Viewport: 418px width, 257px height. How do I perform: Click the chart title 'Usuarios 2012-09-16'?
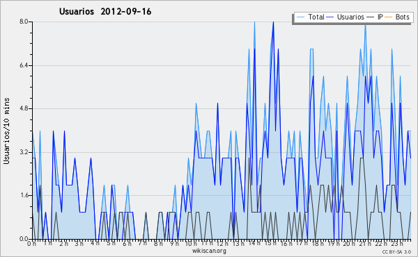[x=105, y=12]
